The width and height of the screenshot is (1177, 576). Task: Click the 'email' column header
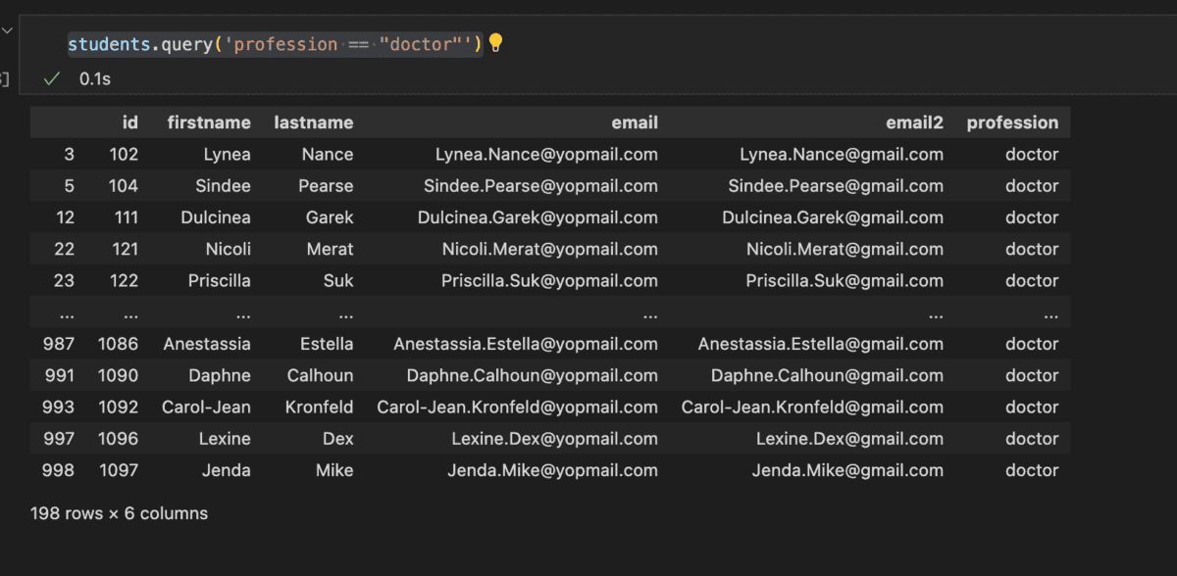[x=635, y=122]
